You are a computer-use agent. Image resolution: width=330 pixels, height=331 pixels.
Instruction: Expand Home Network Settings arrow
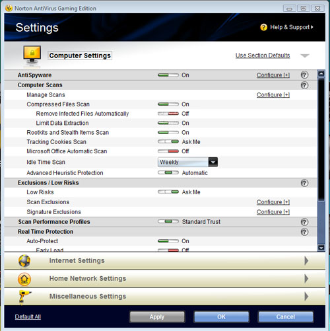306,279
